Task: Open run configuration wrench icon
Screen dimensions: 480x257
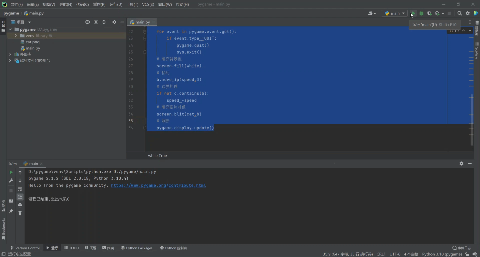Action: pyautogui.click(x=11, y=180)
